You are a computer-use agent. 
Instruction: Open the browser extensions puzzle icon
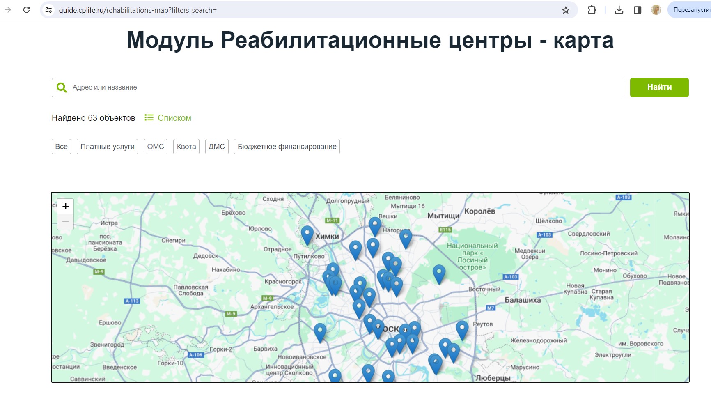point(592,10)
